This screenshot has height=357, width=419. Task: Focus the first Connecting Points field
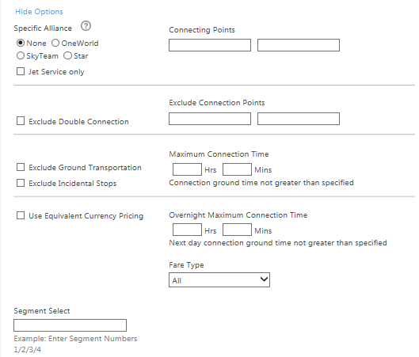[x=210, y=45]
